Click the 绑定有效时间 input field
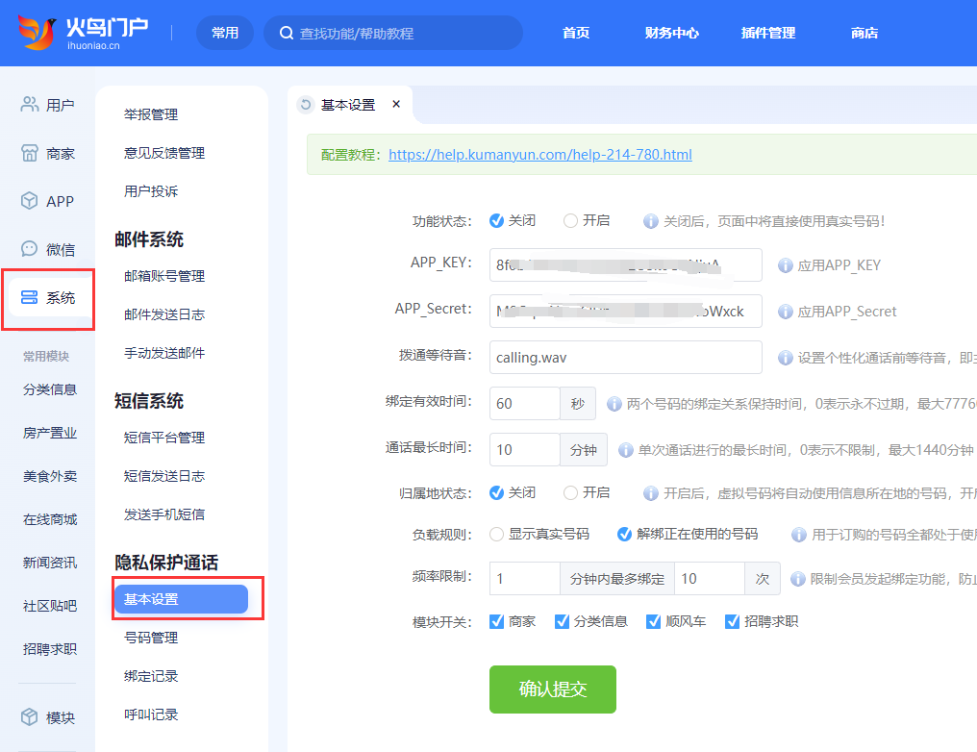This screenshot has height=752, width=977. click(525, 403)
